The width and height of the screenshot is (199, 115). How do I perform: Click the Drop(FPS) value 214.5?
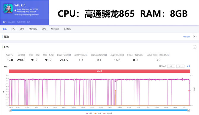(x=64, y=60)
